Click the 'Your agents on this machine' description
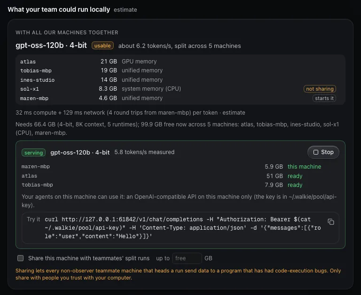 coord(179,201)
